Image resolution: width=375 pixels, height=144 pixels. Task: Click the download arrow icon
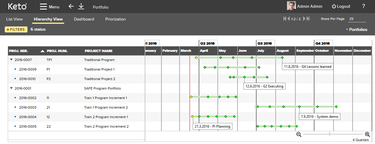click(81, 6)
